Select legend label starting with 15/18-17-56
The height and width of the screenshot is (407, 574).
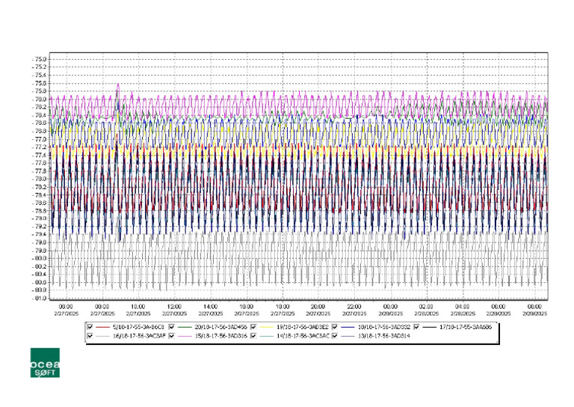(220, 336)
